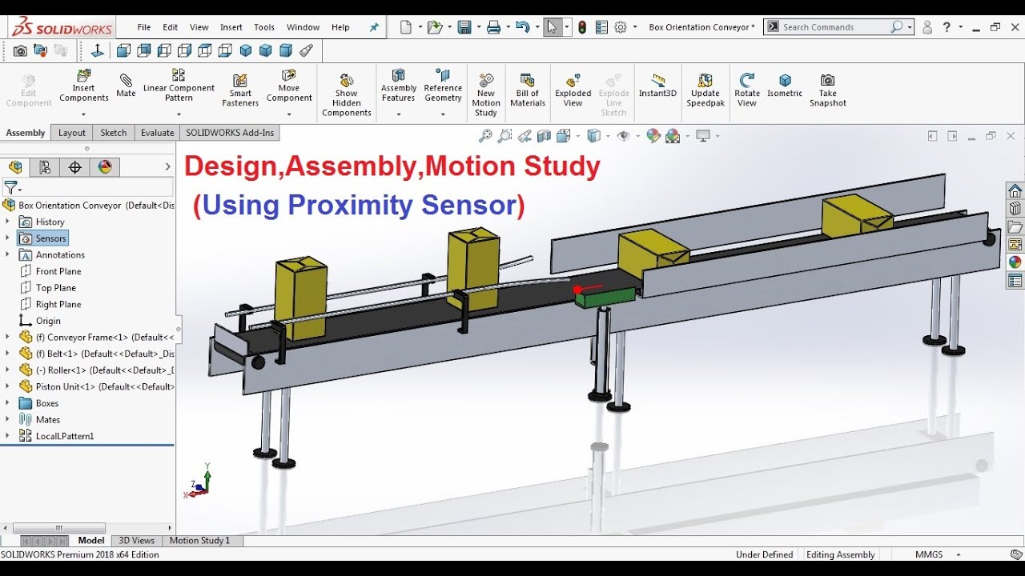Expand the Annotations node

point(7,254)
